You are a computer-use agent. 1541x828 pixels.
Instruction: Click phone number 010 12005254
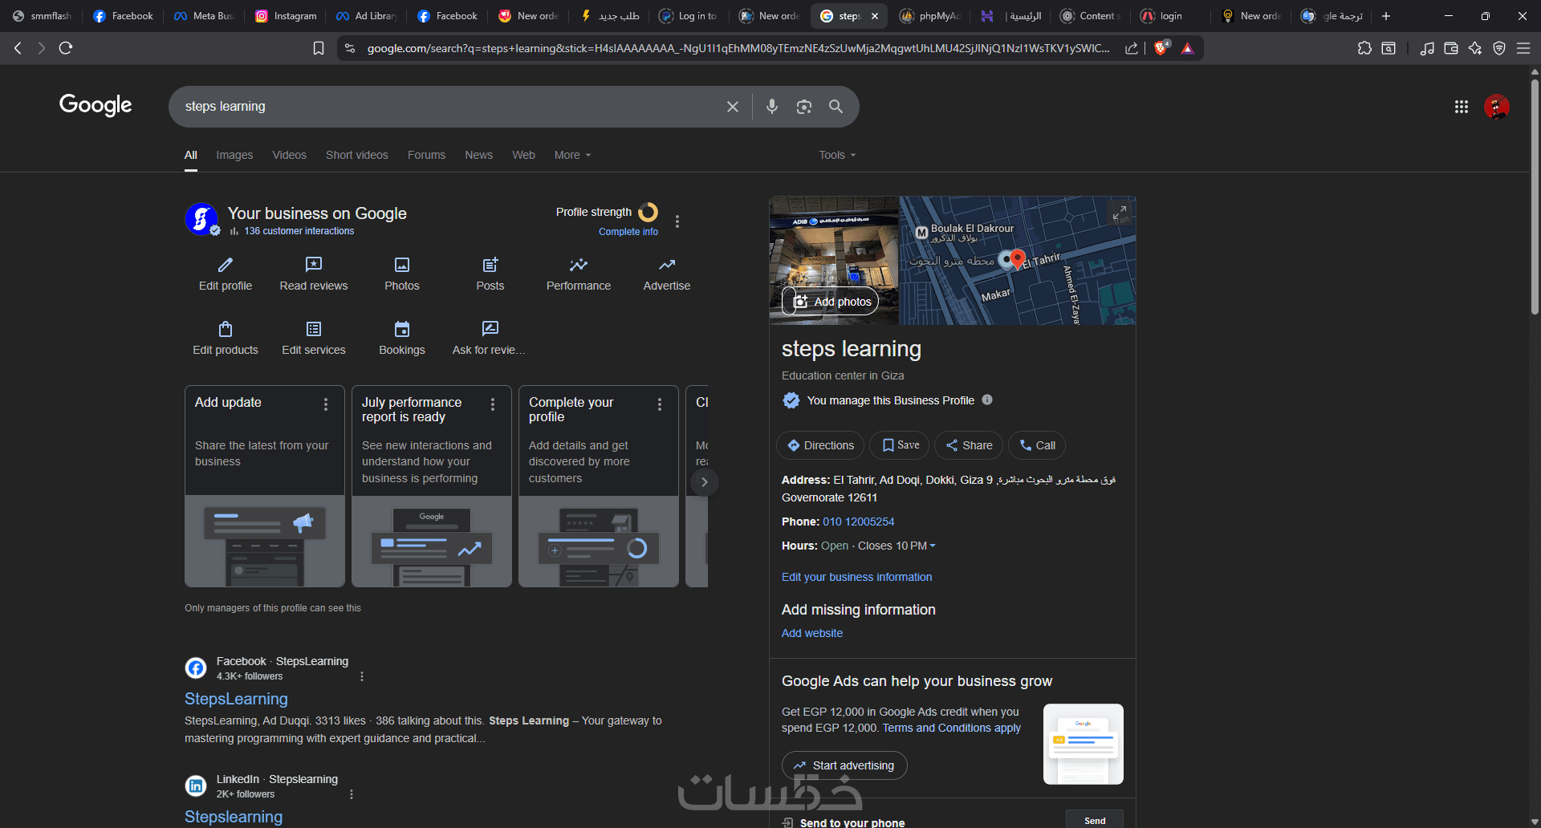[858, 522]
